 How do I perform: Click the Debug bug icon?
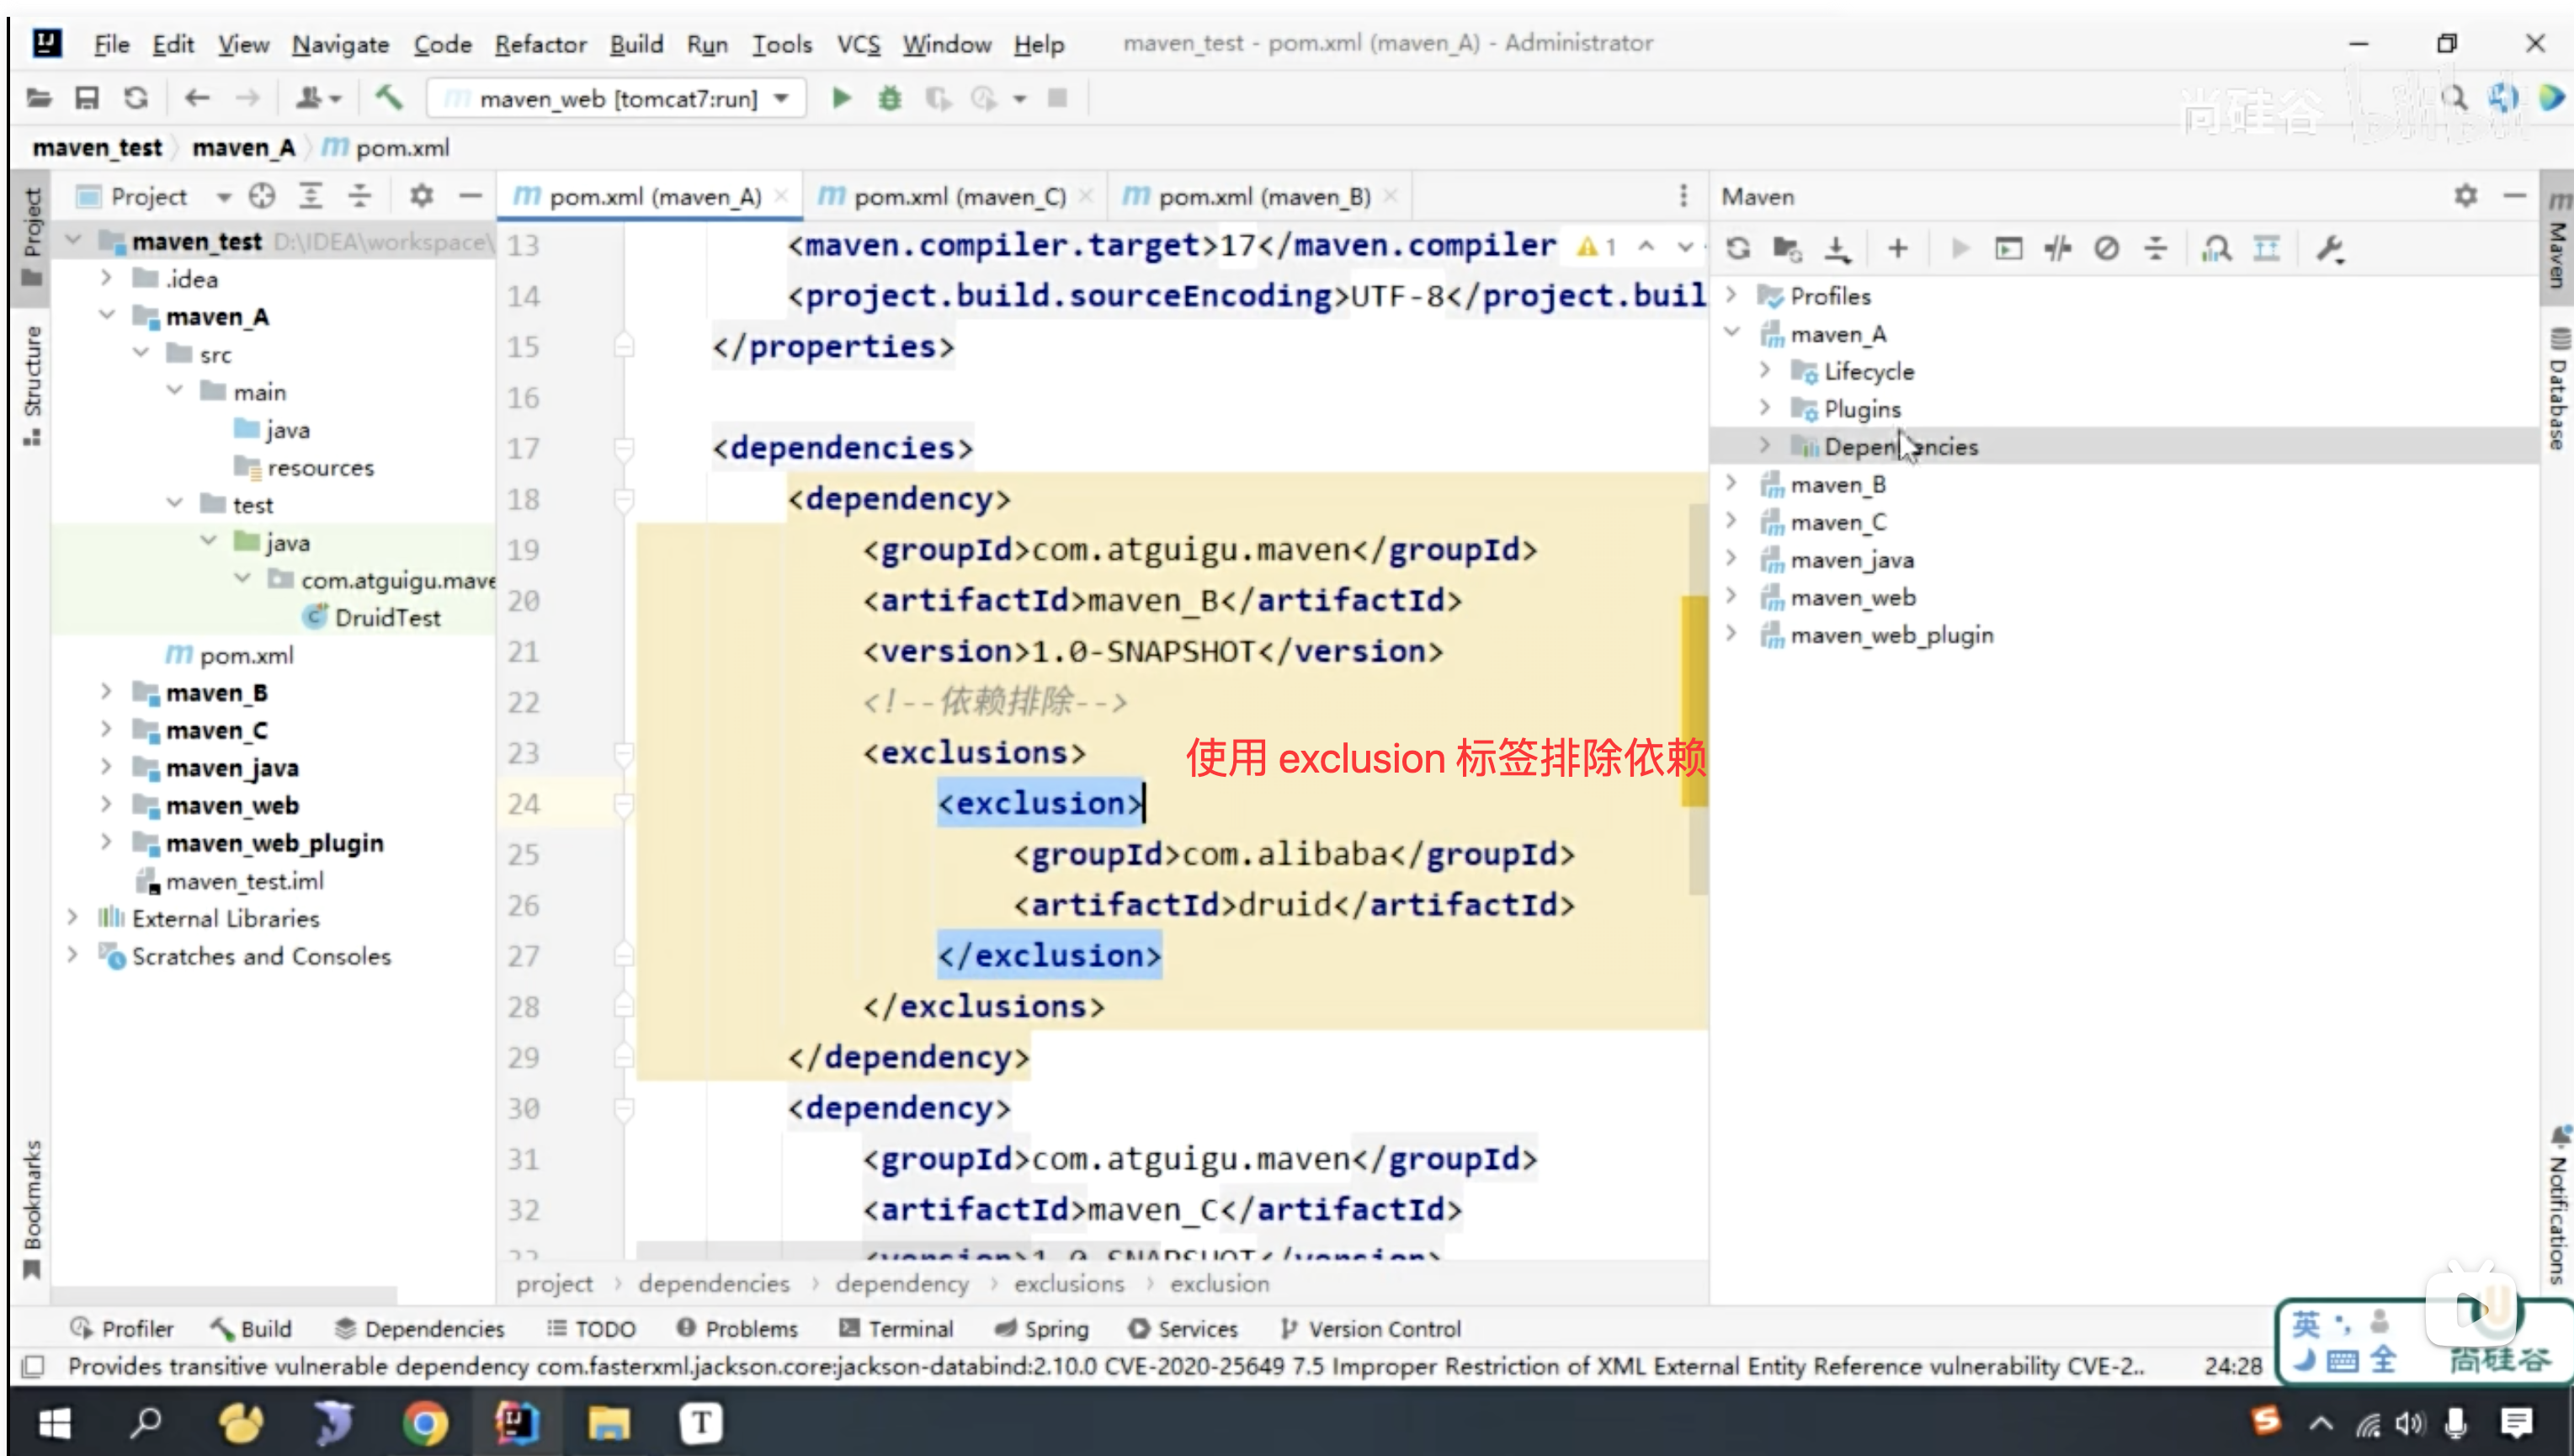(x=889, y=98)
